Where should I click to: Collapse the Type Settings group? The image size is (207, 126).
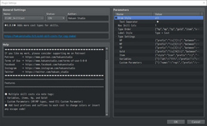[116, 37]
